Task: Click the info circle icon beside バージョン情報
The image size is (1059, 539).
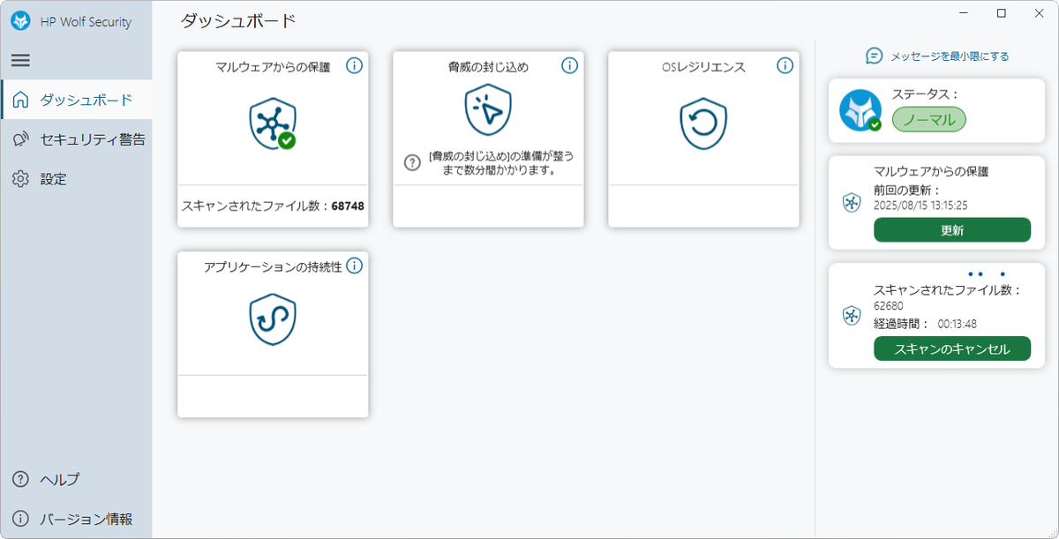Action: tap(20, 519)
